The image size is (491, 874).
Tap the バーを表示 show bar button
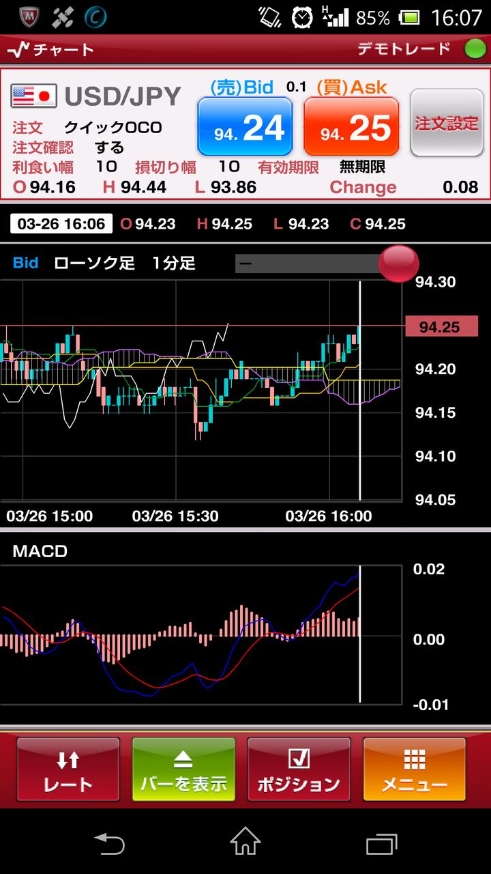click(x=183, y=770)
